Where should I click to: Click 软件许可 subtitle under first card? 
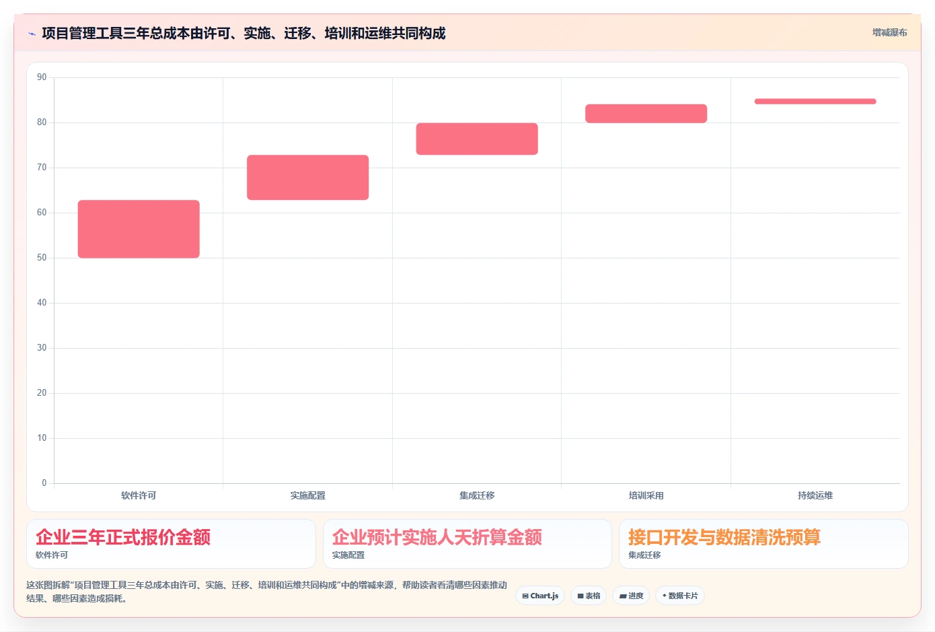(x=52, y=555)
